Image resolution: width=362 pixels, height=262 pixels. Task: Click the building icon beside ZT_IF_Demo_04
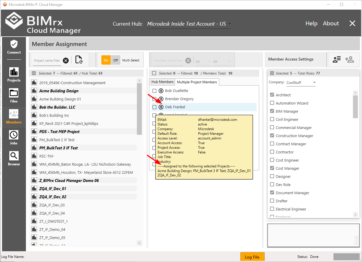pyautogui.click(x=34, y=229)
